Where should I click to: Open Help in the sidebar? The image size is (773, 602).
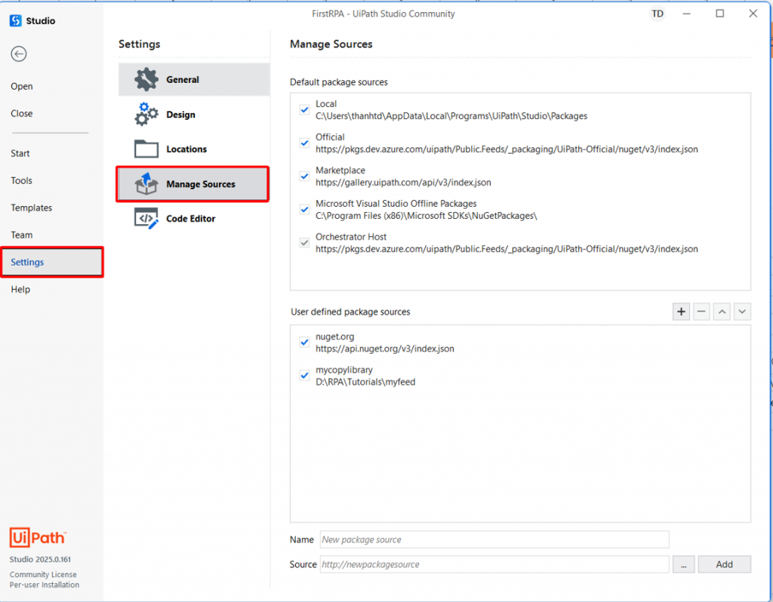(x=20, y=289)
